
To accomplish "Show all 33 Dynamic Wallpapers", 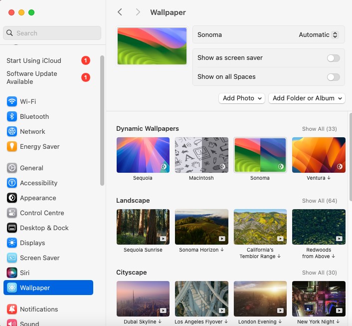I will [x=319, y=129].
